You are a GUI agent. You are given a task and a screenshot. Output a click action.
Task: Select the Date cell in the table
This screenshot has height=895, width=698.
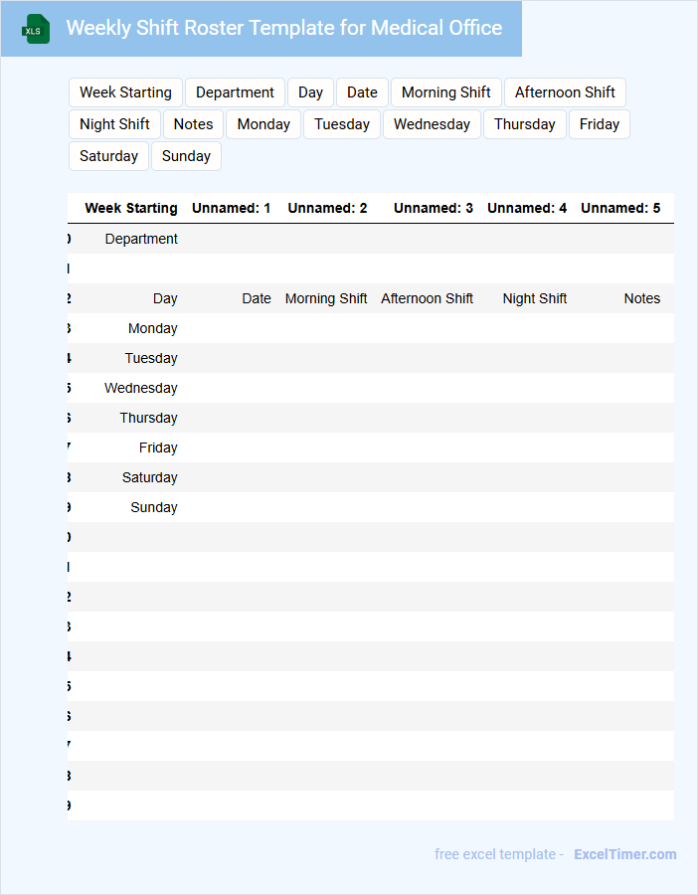point(257,298)
